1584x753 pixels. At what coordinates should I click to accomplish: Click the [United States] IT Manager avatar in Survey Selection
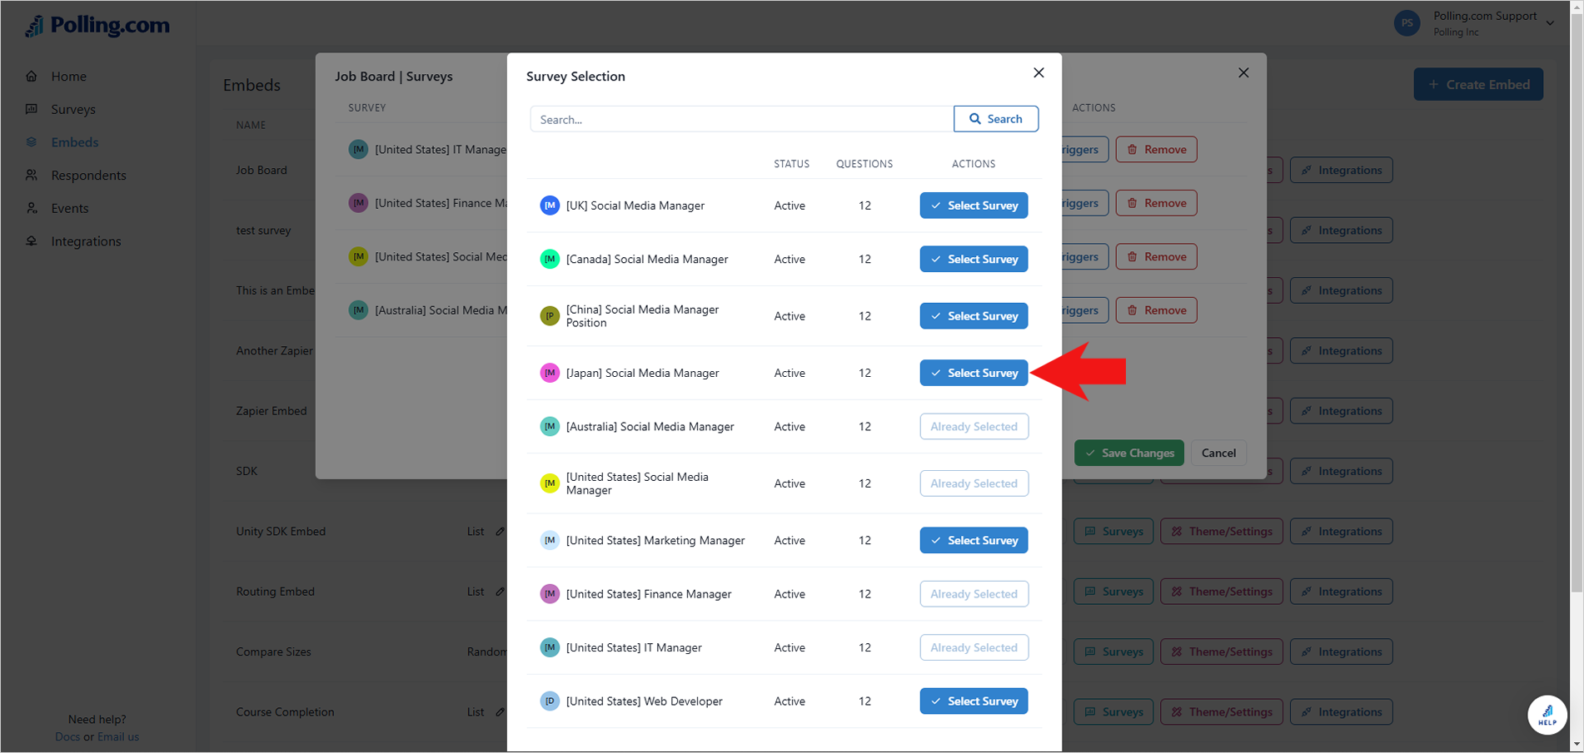(x=550, y=647)
